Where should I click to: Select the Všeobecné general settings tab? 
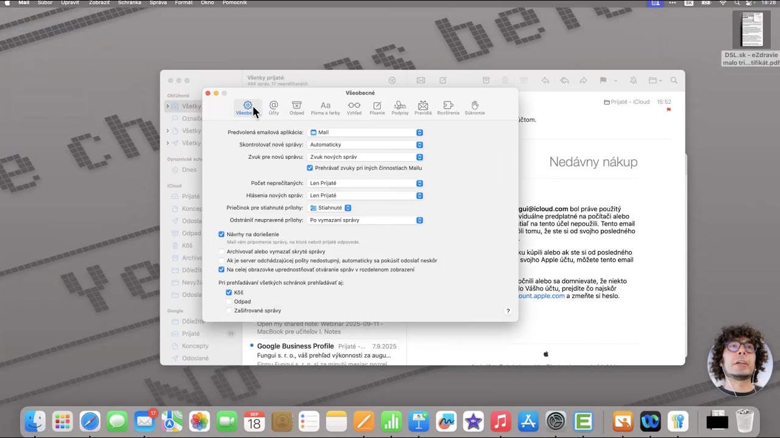[x=247, y=108]
